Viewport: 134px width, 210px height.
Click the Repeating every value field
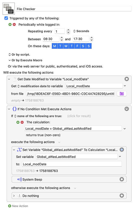pyautogui.click(x=60, y=31)
